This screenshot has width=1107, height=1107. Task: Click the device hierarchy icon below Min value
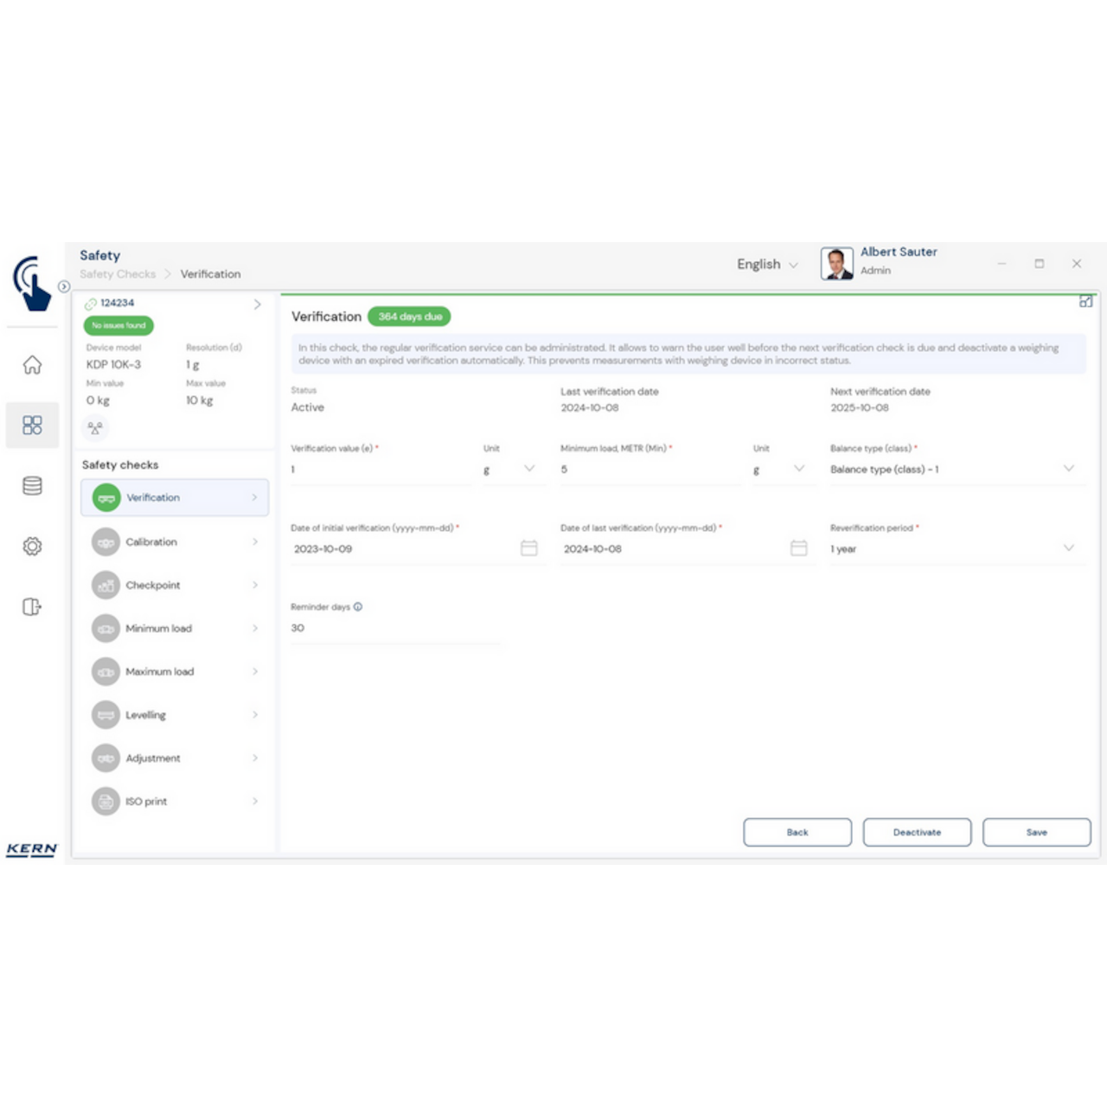pos(95,427)
